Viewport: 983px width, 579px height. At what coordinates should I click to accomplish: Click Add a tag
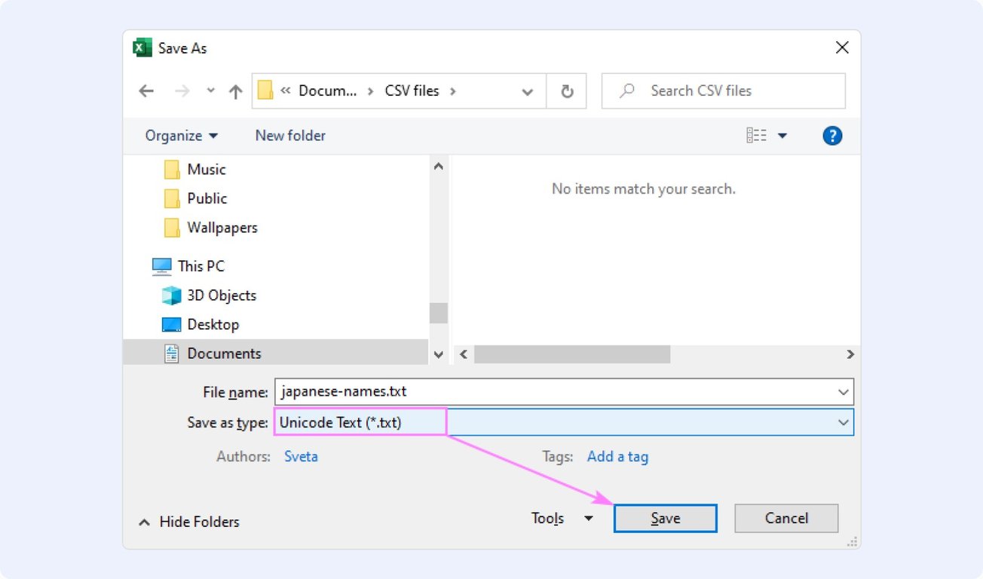[x=617, y=456]
